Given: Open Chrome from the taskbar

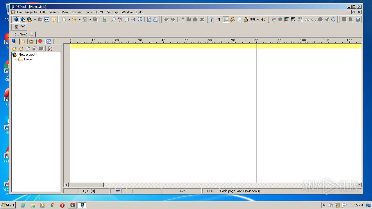Looking at the screenshot, I should [52, 205].
